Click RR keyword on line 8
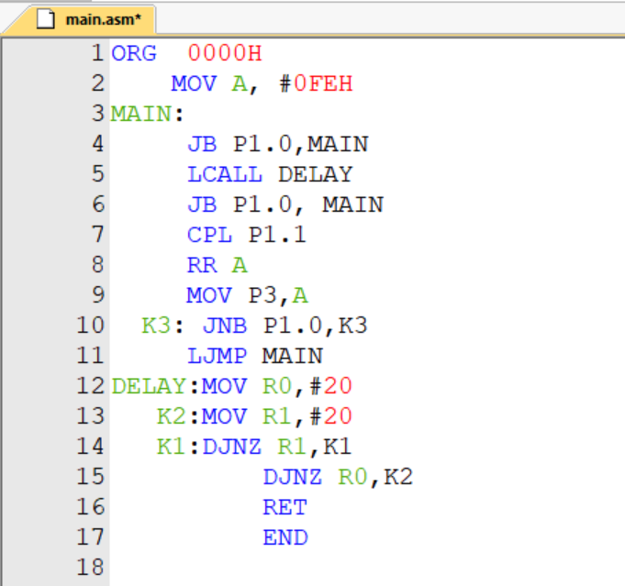Image resolution: width=625 pixels, height=586 pixels. click(x=202, y=265)
